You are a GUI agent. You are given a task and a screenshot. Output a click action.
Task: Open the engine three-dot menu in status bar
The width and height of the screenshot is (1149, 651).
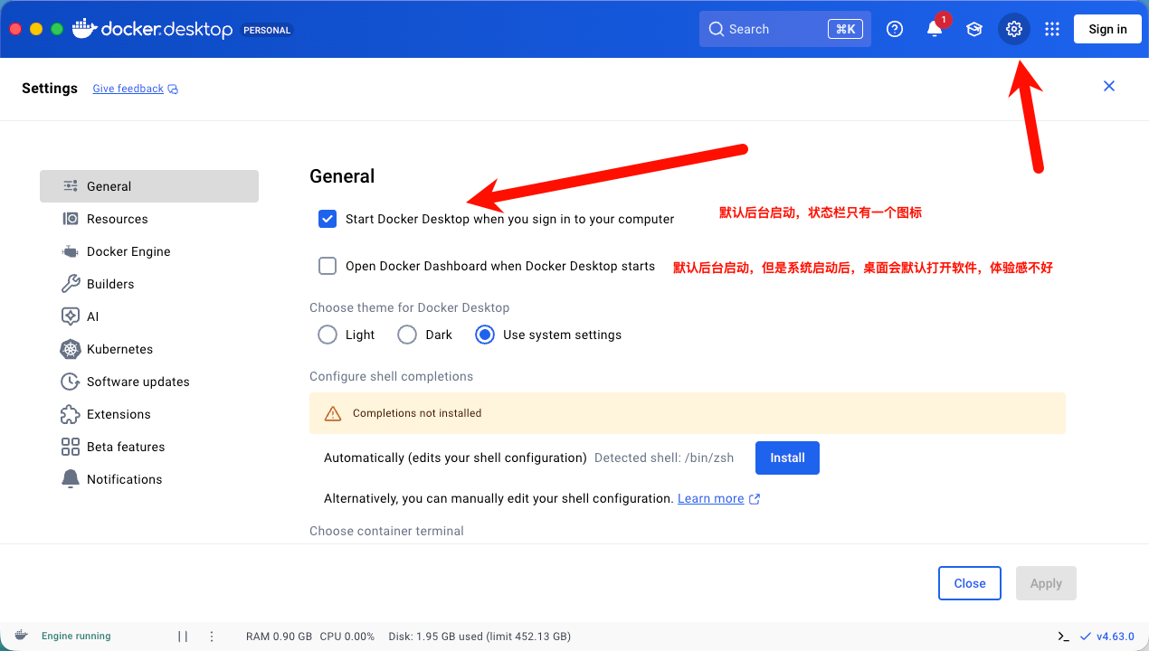click(x=212, y=637)
